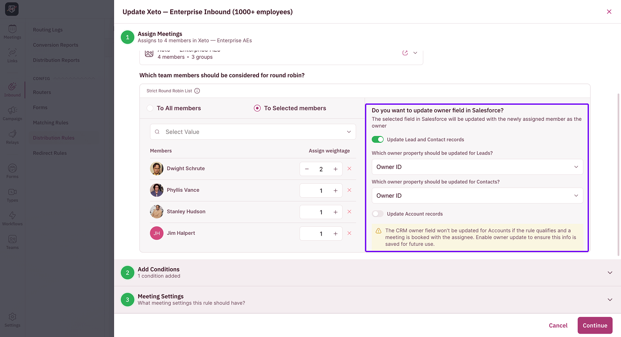Open Types sidebar section
The width and height of the screenshot is (621, 337).
pyautogui.click(x=12, y=195)
